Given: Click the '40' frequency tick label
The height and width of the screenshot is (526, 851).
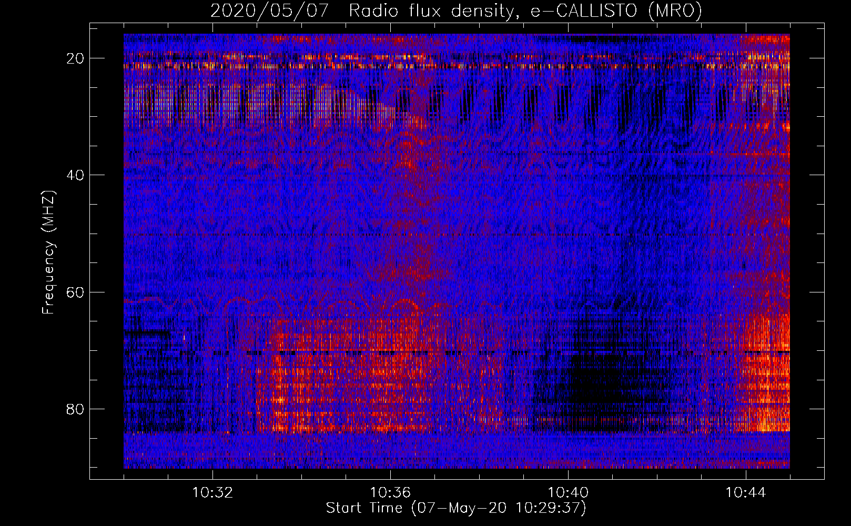Looking at the screenshot, I should 76,175.
